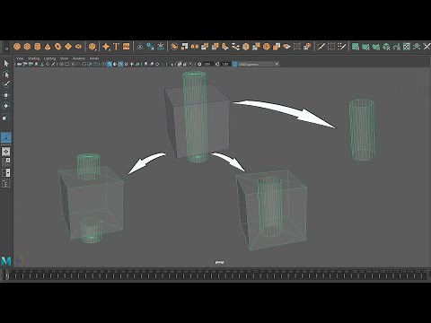
Task: Create a polygon disc from the shelf
Action: [x=78, y=47]
